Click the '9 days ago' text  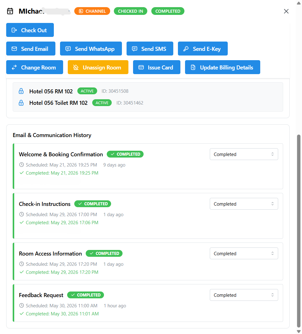coord(114,165)
